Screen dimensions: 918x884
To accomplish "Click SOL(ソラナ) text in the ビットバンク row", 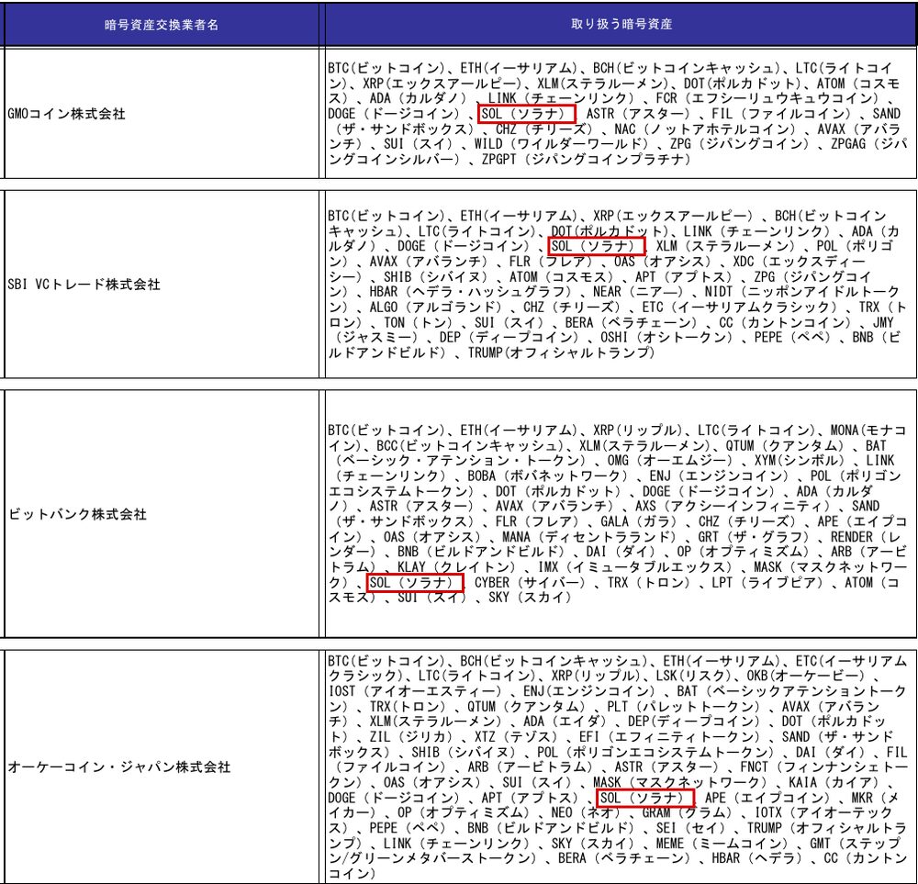I will click(411, 583).
